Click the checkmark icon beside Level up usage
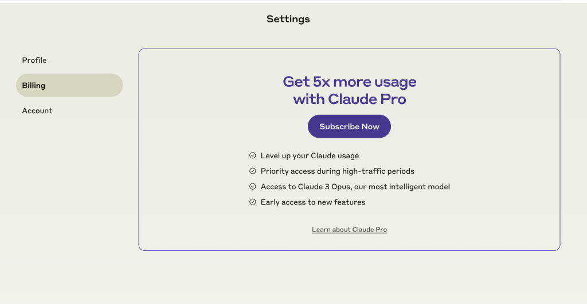Viewport: 587px width, 304px height. click(x=252, y=155)
